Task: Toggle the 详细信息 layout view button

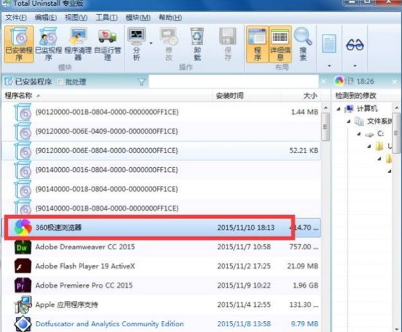Action: click(x=280, y=44)
